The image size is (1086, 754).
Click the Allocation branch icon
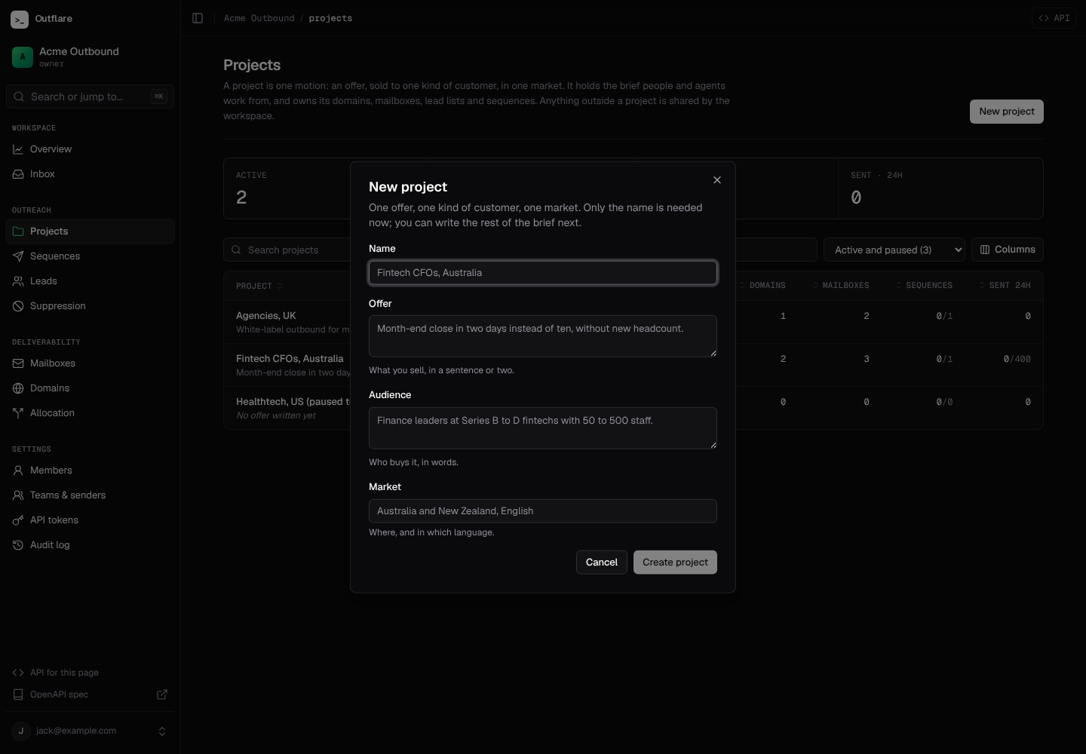[x=18, y=413]
